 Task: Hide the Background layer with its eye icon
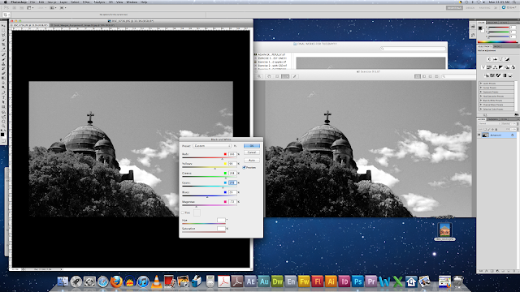[479, 135]
